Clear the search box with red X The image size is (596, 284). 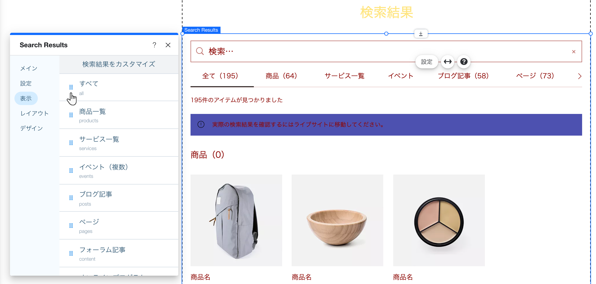[x=574, y=52]
